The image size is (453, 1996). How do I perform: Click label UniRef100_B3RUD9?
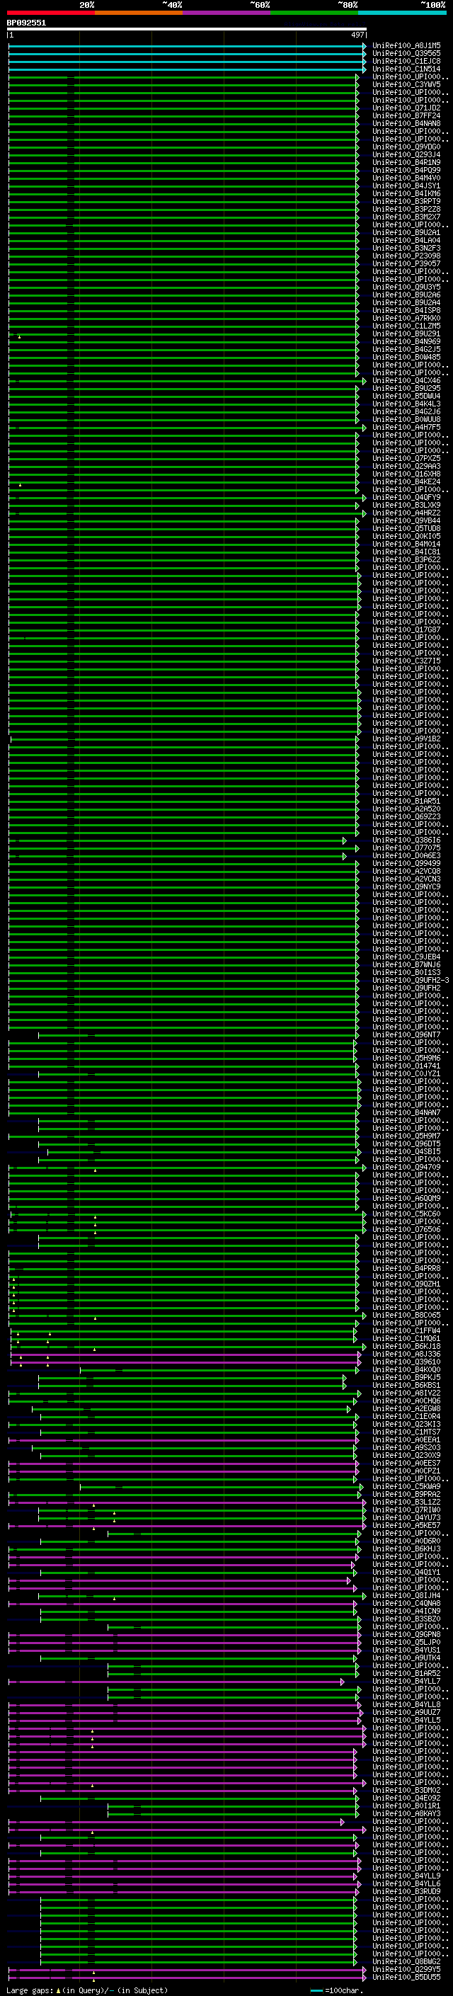coord(406,1891)
